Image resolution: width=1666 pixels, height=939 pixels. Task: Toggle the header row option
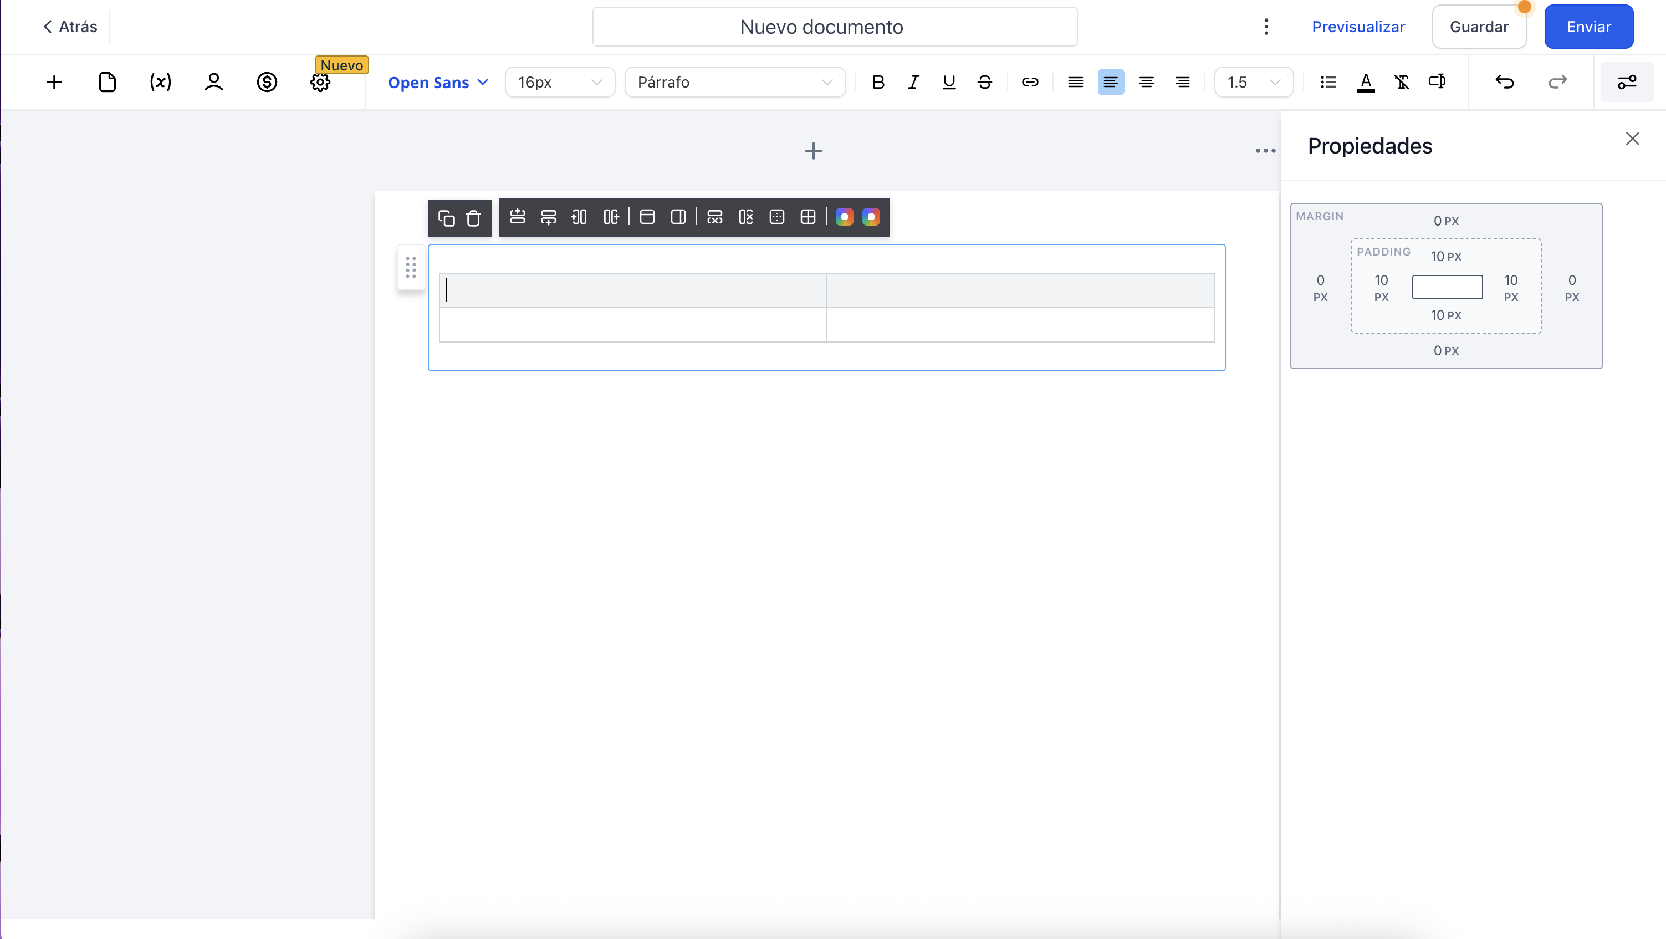coord(647,217)
